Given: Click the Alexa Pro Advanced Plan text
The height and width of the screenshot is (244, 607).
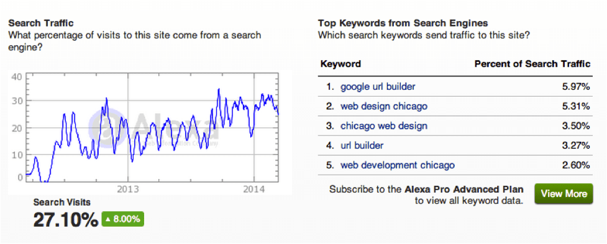Looking at the screenshot, I should pos(464,190).
